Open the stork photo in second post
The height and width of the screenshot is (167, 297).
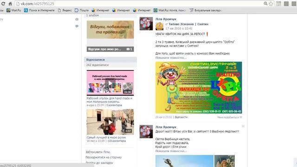point(184,161)
